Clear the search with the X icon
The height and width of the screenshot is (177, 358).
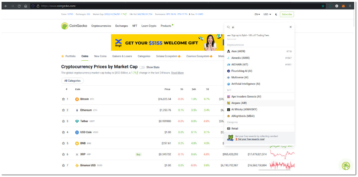pos(291,27)
